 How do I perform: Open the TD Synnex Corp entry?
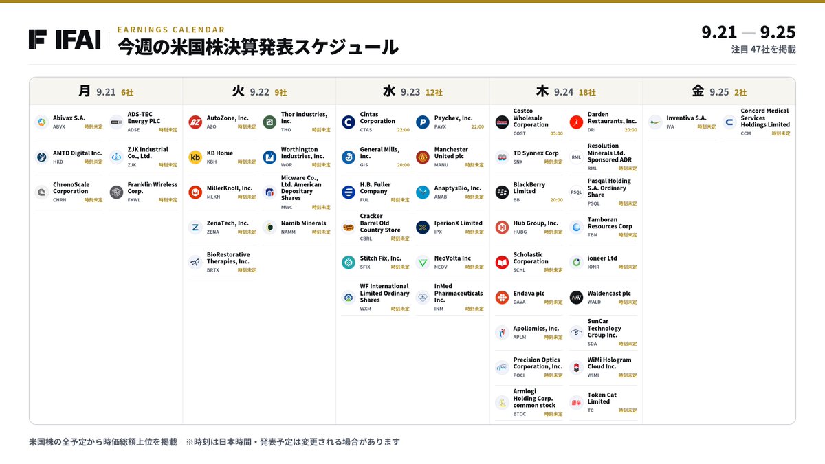coord(529,157)
